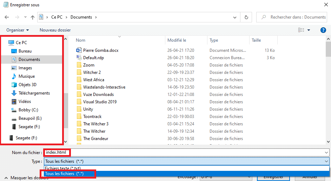Open the Nom du fichier dropdown arrow
Image resolution: width=331 pixels, height=181 pixels.
click(327, 153)
